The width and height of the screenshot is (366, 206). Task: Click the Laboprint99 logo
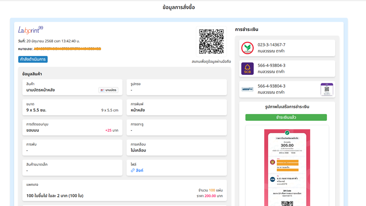(30, 30)
